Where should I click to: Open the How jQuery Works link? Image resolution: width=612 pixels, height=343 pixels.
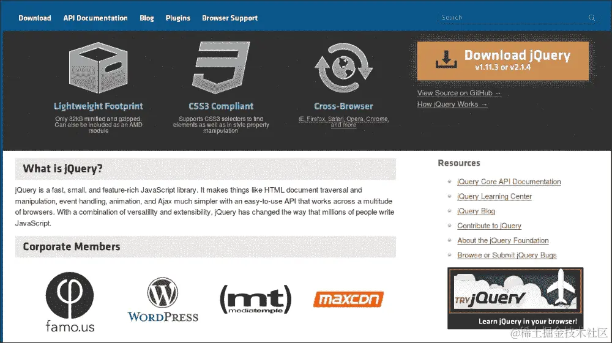(452, 104)
